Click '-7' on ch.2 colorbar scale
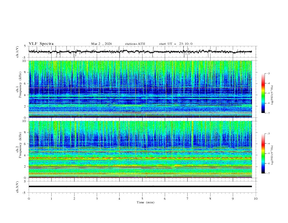The height and width of the screenshot is (223, 288). pyautogui.click(x=268, y=173)
